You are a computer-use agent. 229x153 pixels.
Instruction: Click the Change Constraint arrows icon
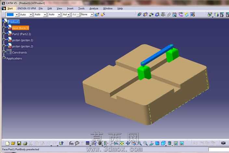point(187,14)
